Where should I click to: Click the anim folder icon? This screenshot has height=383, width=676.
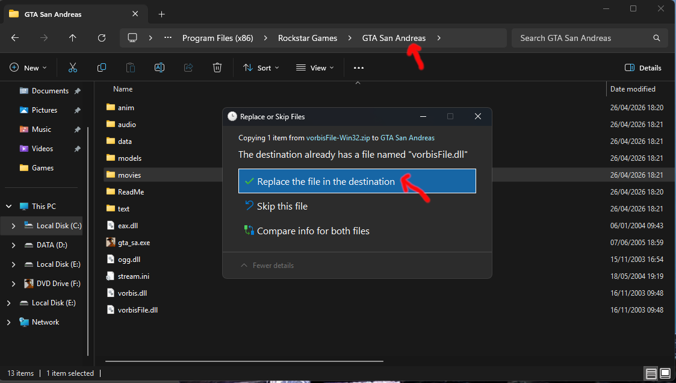click(x=111, y=107)
